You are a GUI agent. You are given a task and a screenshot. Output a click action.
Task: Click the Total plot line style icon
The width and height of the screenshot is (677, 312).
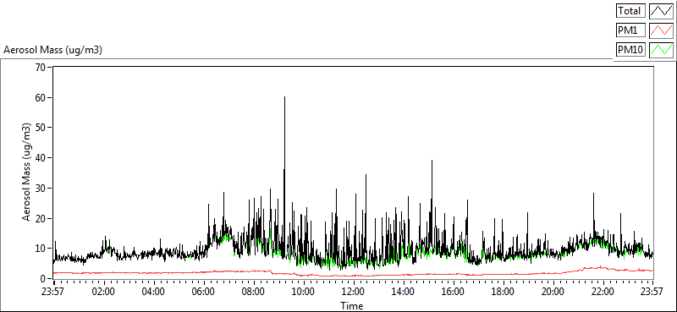(661, 10)
